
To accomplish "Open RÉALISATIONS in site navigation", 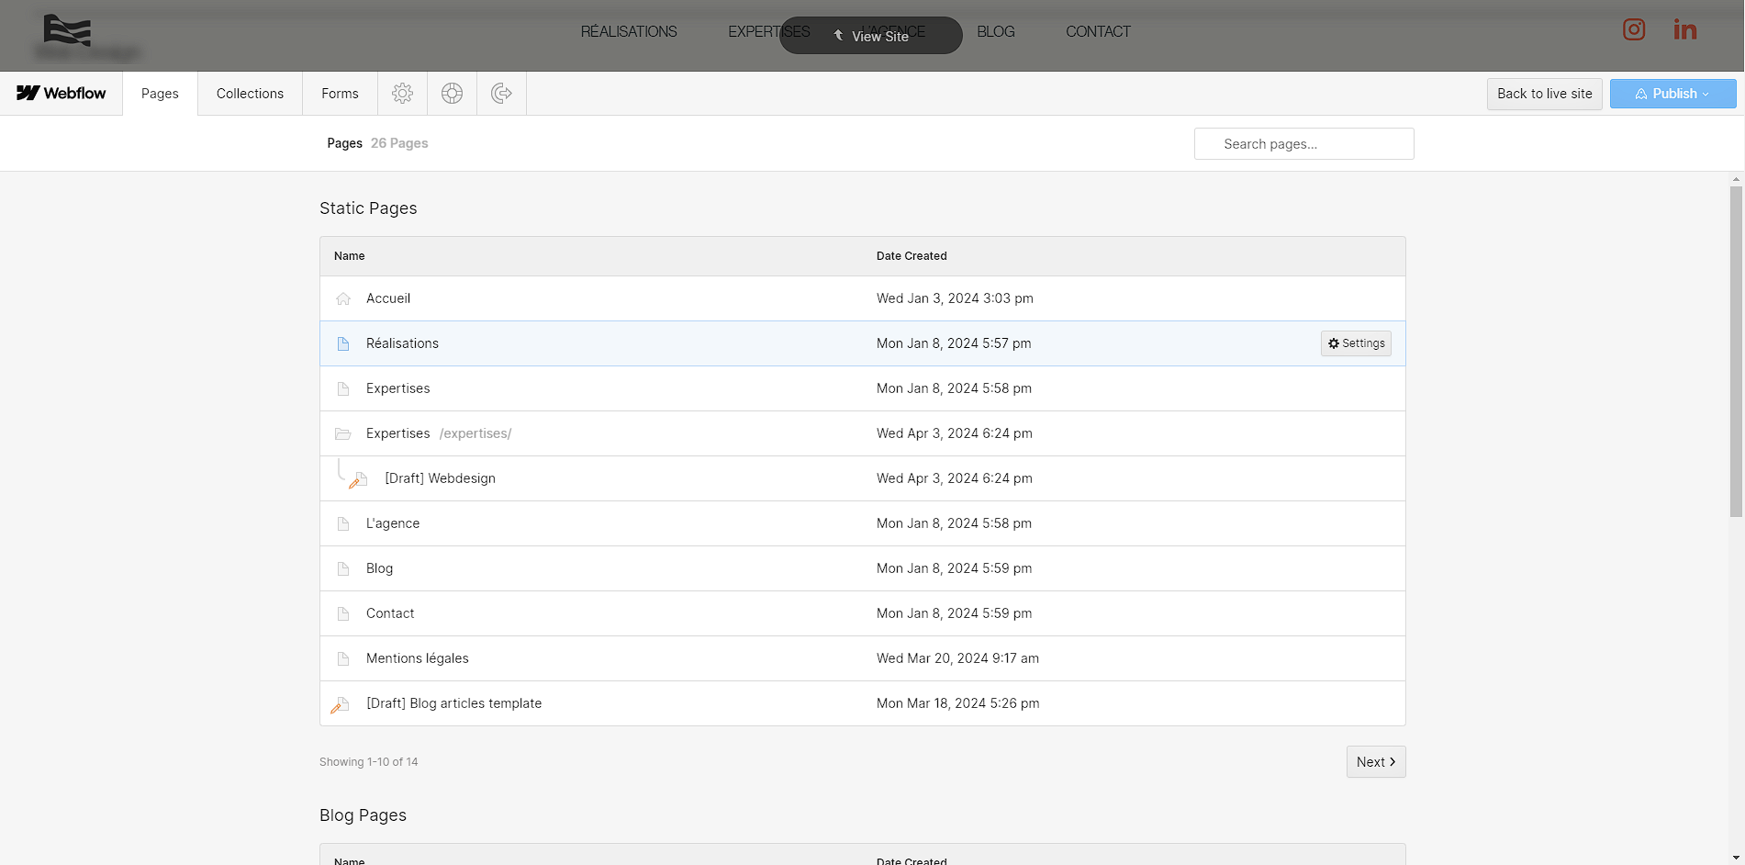I will tap(629, 31).
